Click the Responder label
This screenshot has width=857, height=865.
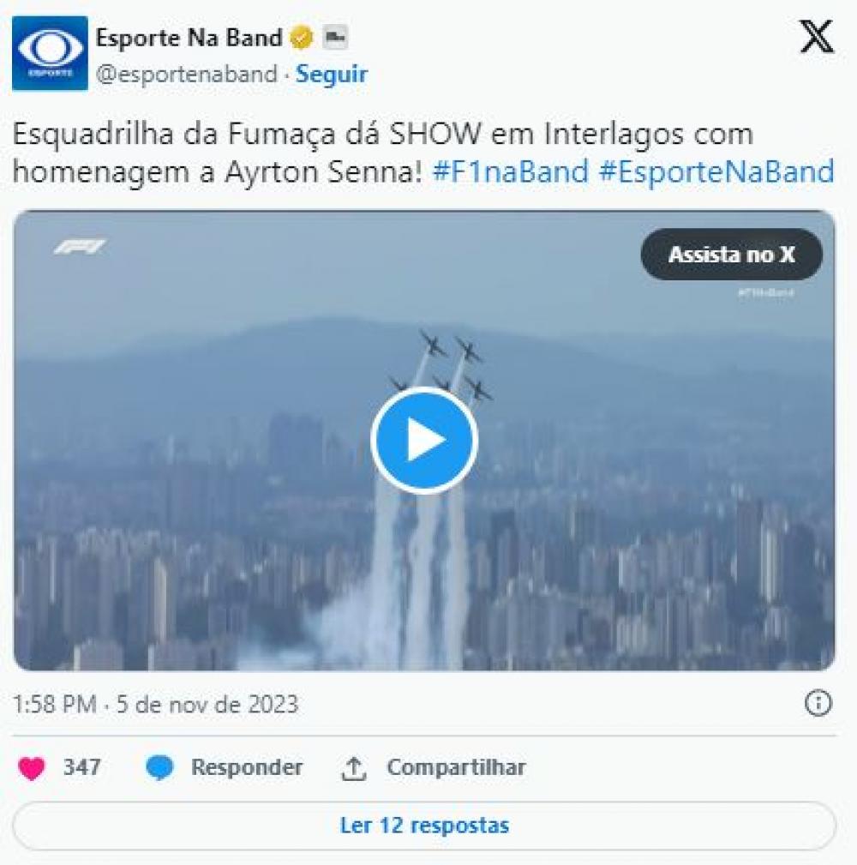[x=247, y=767]
